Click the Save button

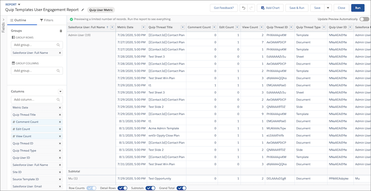click(x=317, y=8)
